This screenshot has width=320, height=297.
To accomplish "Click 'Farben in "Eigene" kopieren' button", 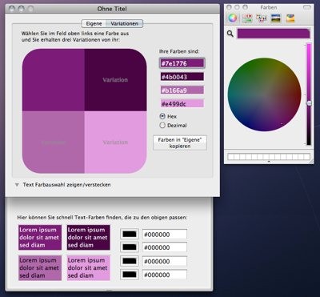I will [x=180, y=142].
